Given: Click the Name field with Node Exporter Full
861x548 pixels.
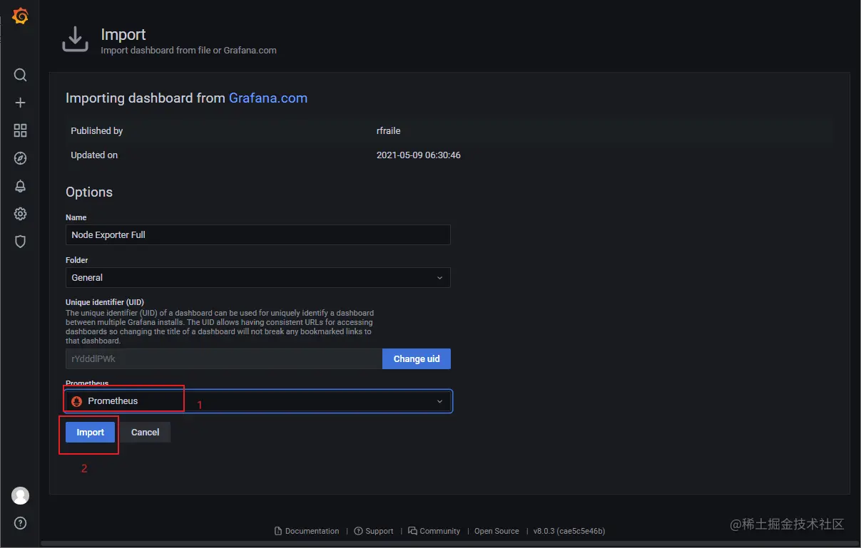Looking at the screenshot, I should (x=258, y=234).
